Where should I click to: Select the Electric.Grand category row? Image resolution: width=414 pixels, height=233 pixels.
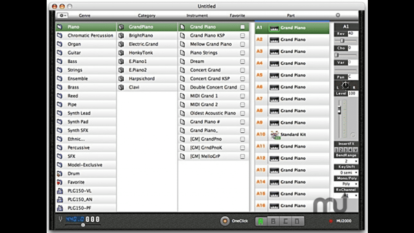click(147, 44)
